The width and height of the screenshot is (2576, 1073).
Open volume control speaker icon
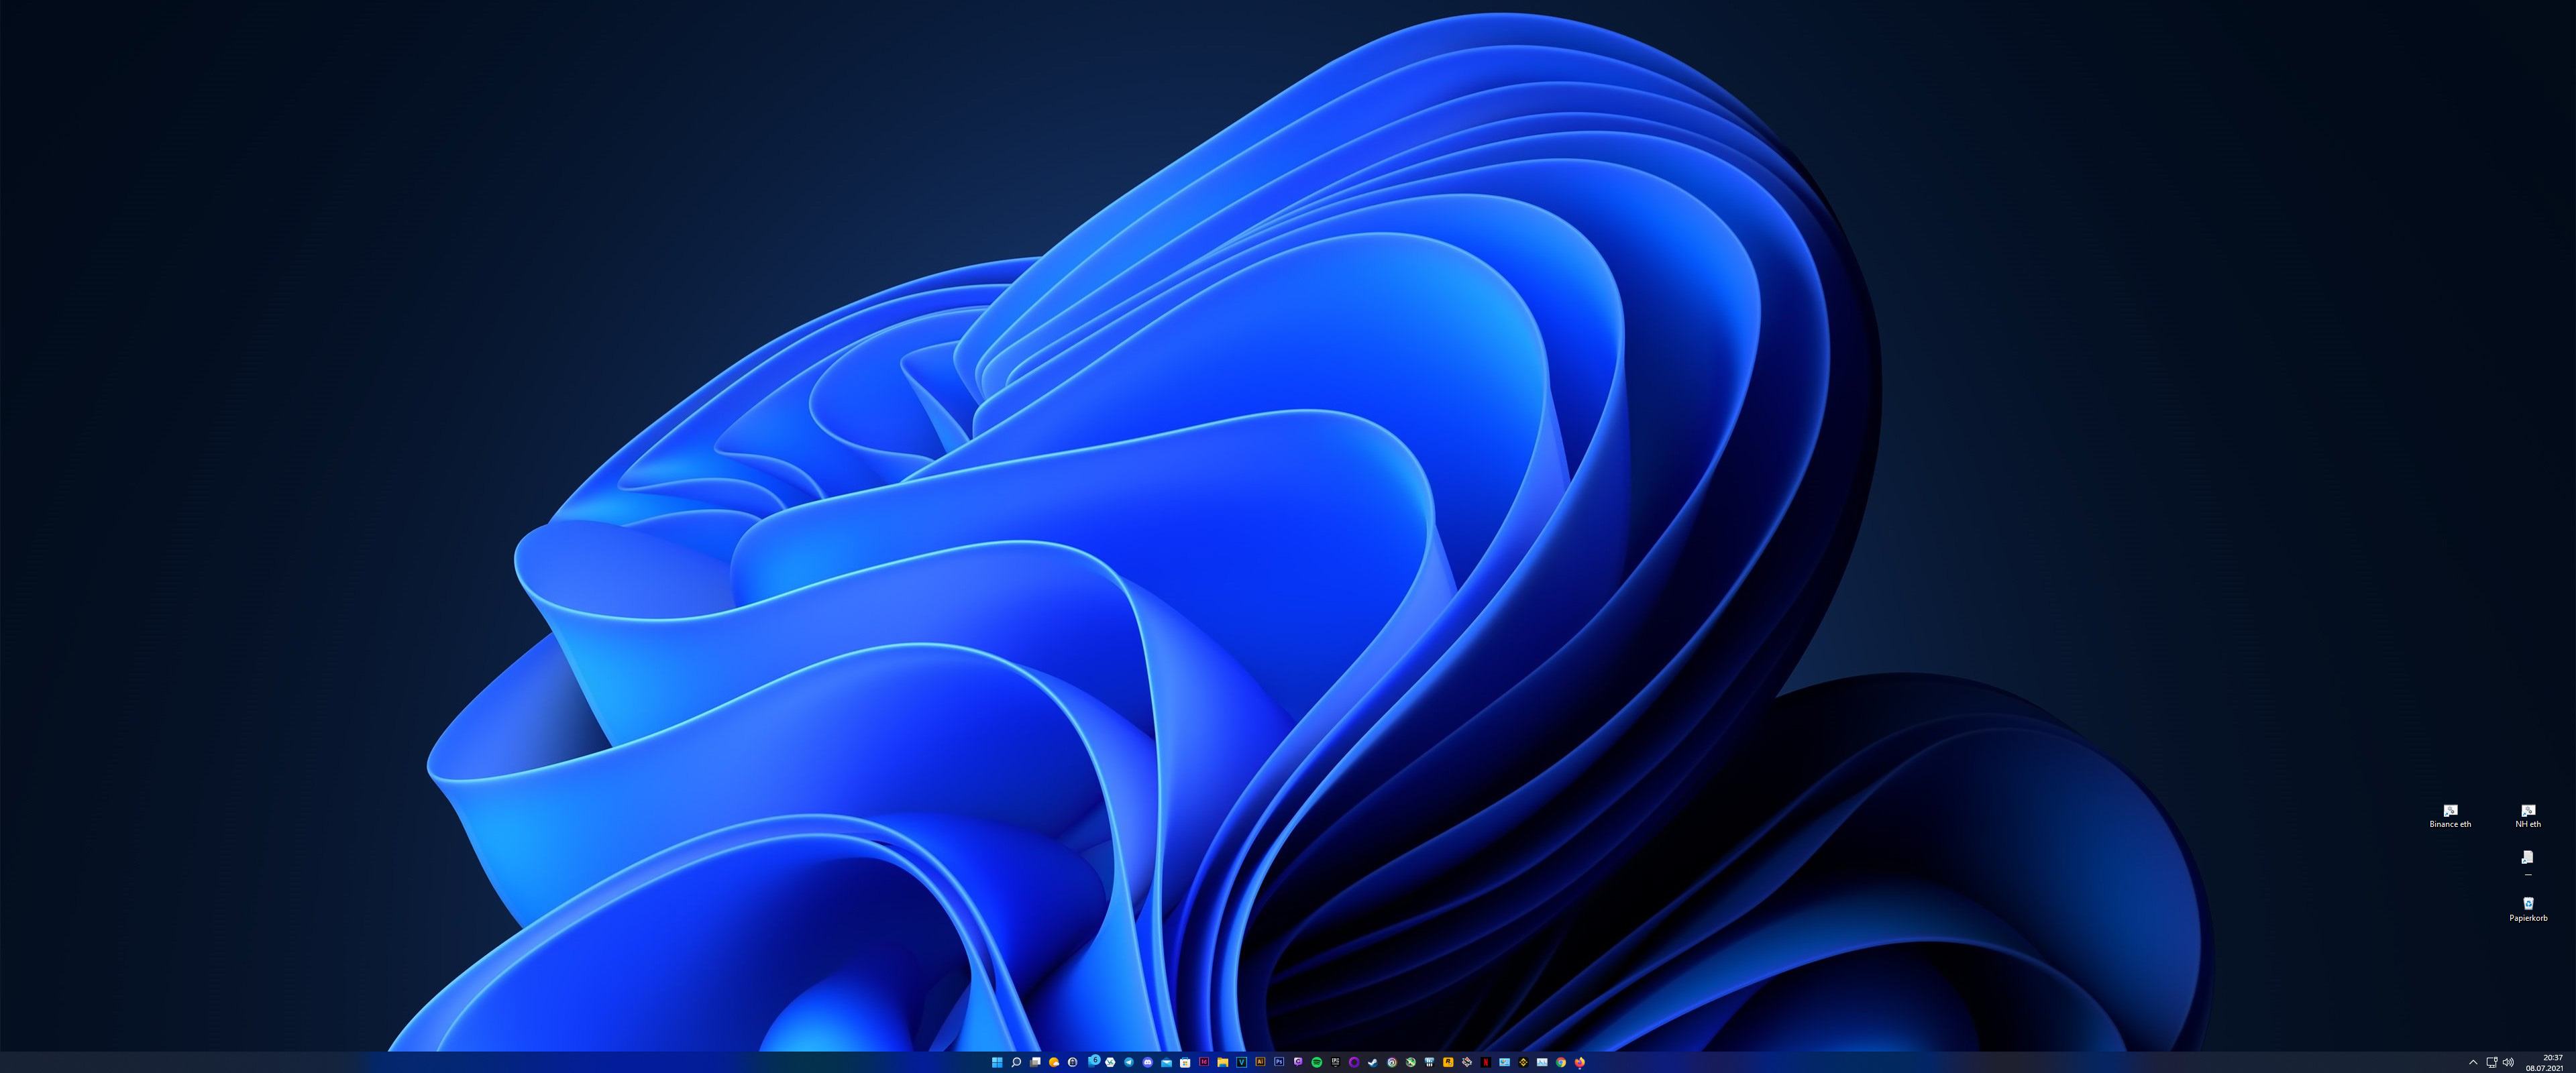pyautogui.click(x=2507, y=1062)
